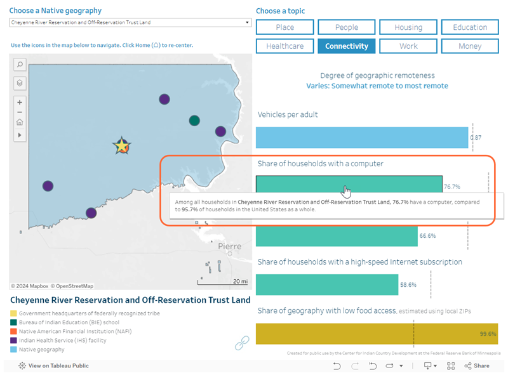The width and height of the screenshot is (508, 375).
Task: Zoom out on the map
Action: 20,112
